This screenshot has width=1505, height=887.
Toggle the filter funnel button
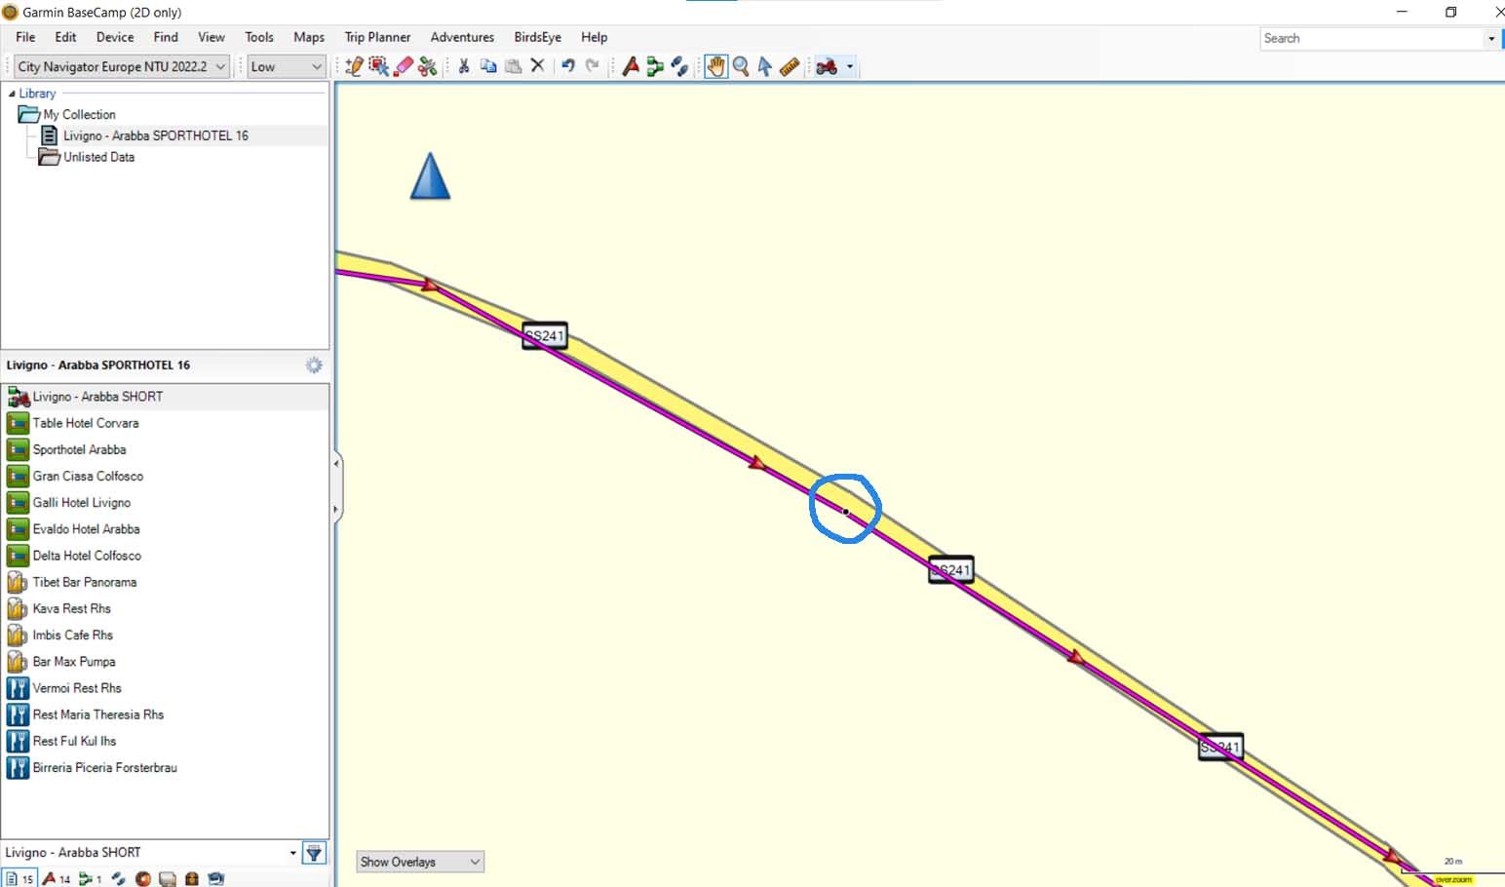tap(314, 853)
